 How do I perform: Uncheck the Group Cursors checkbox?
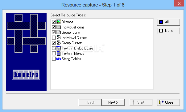point(54,43)
